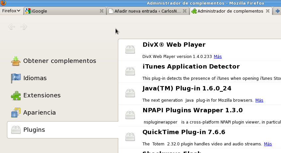Screen dimensions: 281x153
Task: Click the iTunes Application Detector plugin icon
Action: coord(130,72)
